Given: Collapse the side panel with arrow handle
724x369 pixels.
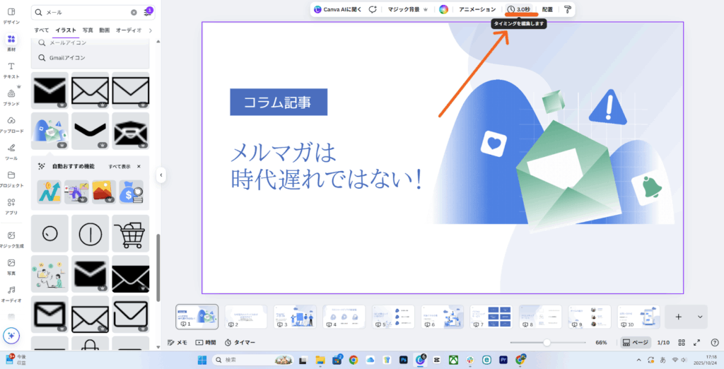Looking at the screenshot, I should pyautogui.click(x=161, y=175).
